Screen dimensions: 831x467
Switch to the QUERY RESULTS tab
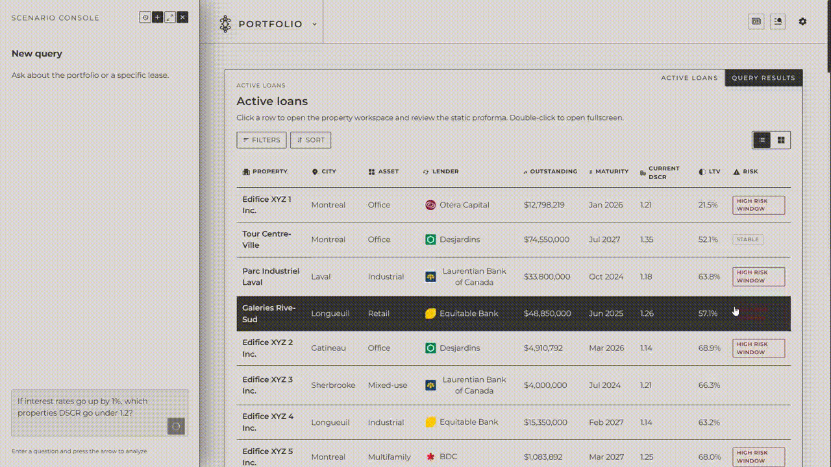(763, 78)
